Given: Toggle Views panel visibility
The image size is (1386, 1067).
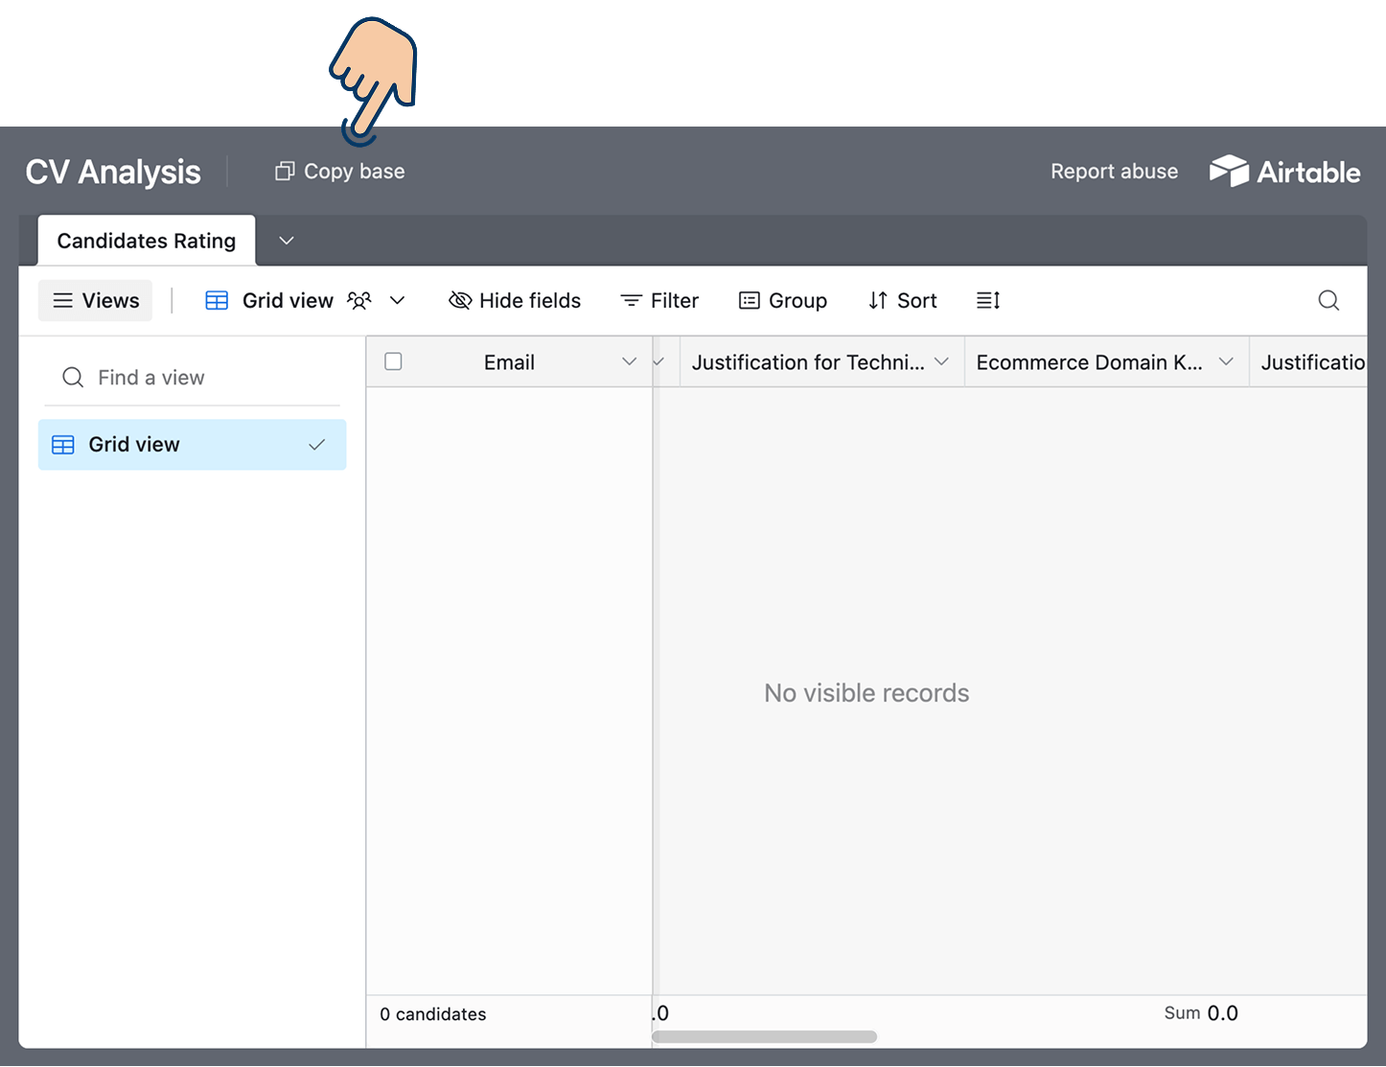Looking at the screenshot, I should (x=95, y=300).
